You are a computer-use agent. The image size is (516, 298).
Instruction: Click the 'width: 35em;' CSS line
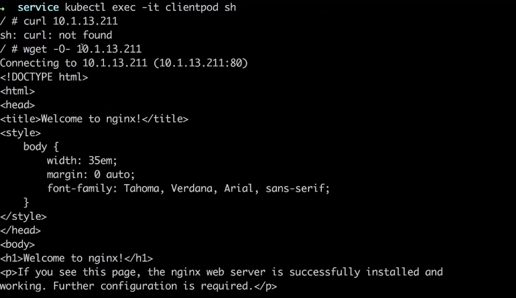(82, 160)
